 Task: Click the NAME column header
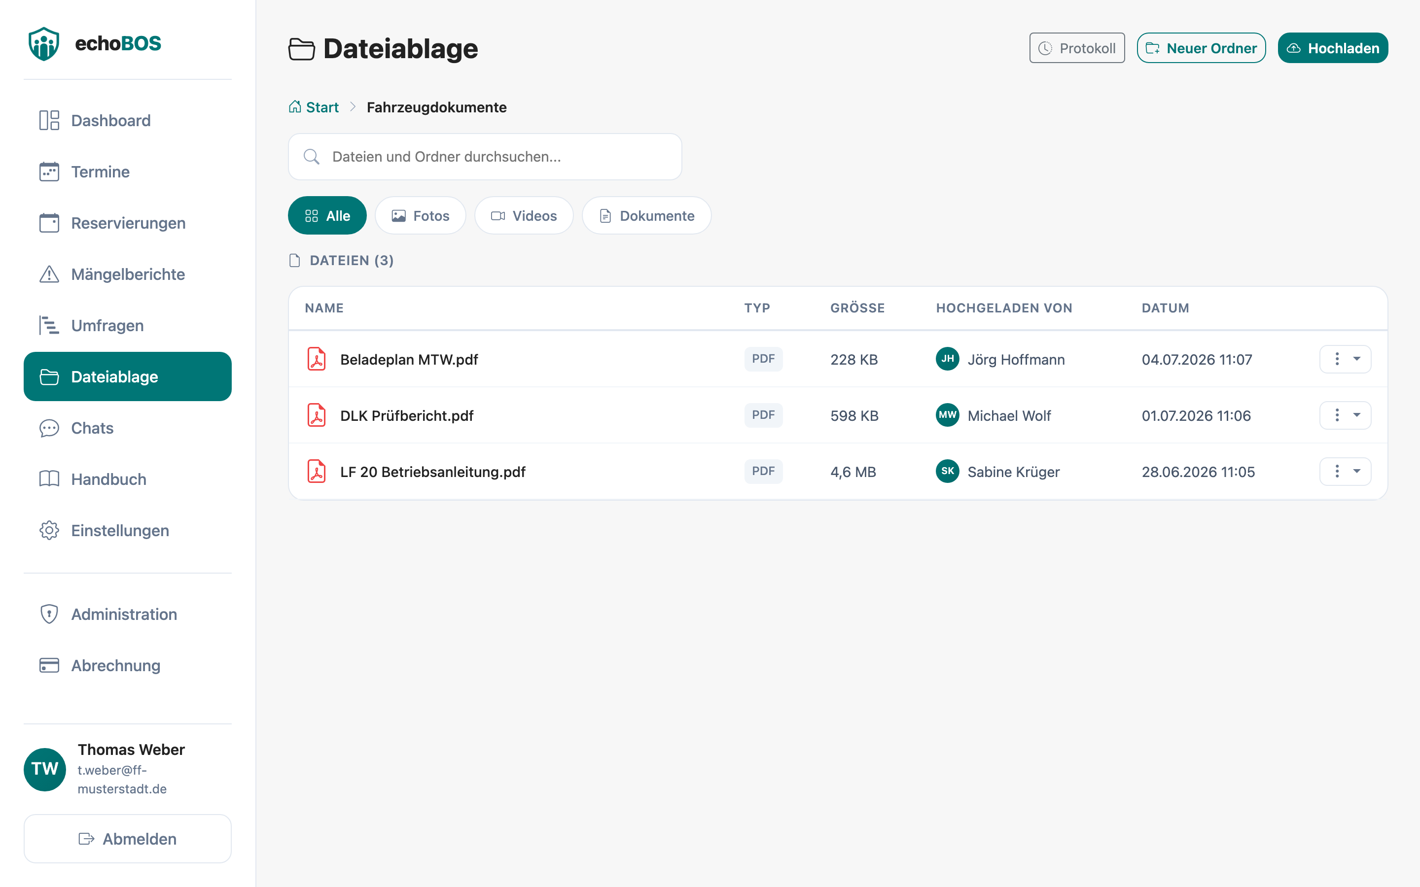pos(324,308)
